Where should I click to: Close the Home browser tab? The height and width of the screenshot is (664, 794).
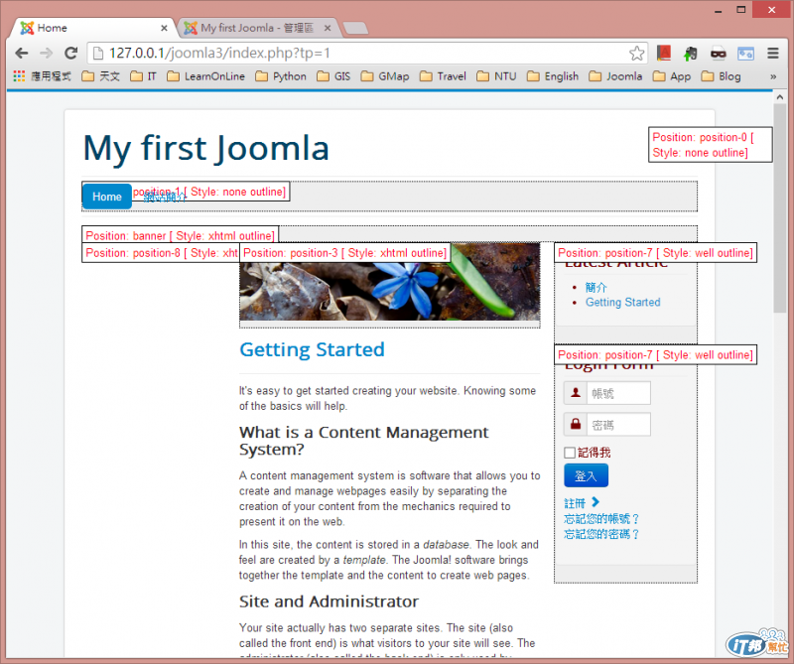[x=164, y=29]
